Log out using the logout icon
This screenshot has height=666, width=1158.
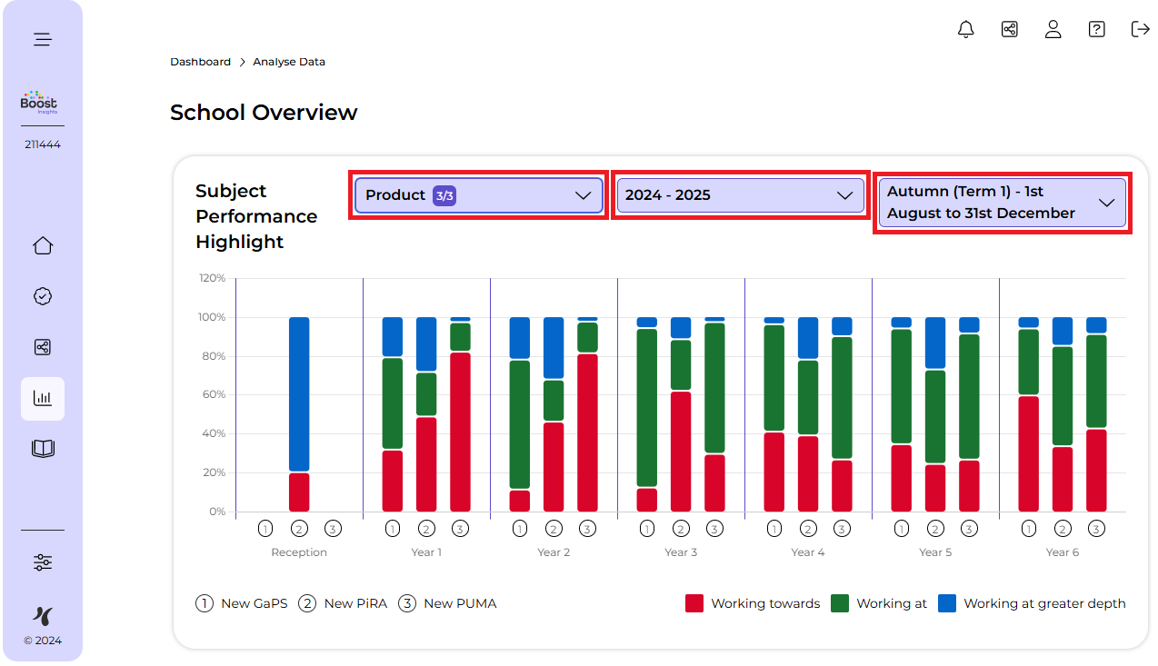(x=1140, y=29)
